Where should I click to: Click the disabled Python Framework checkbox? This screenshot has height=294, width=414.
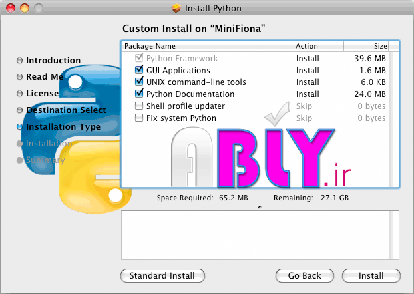(x=139, y=58)
